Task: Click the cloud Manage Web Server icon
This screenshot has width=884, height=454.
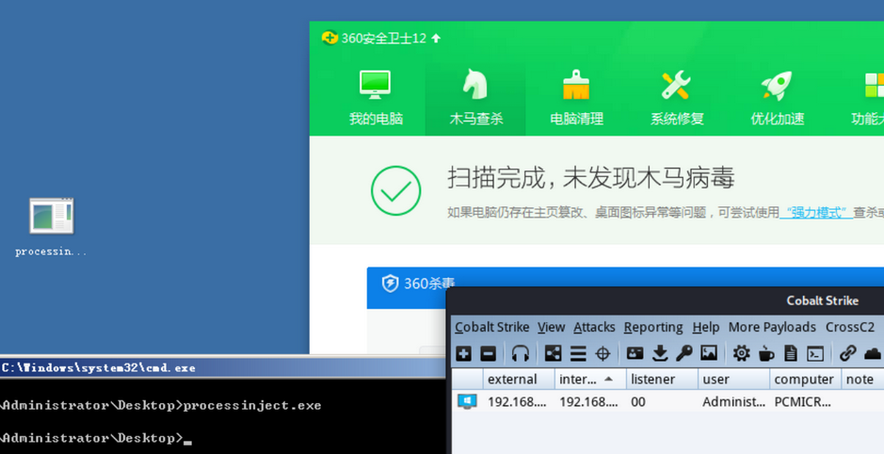Action: click(x=873, y=353)
